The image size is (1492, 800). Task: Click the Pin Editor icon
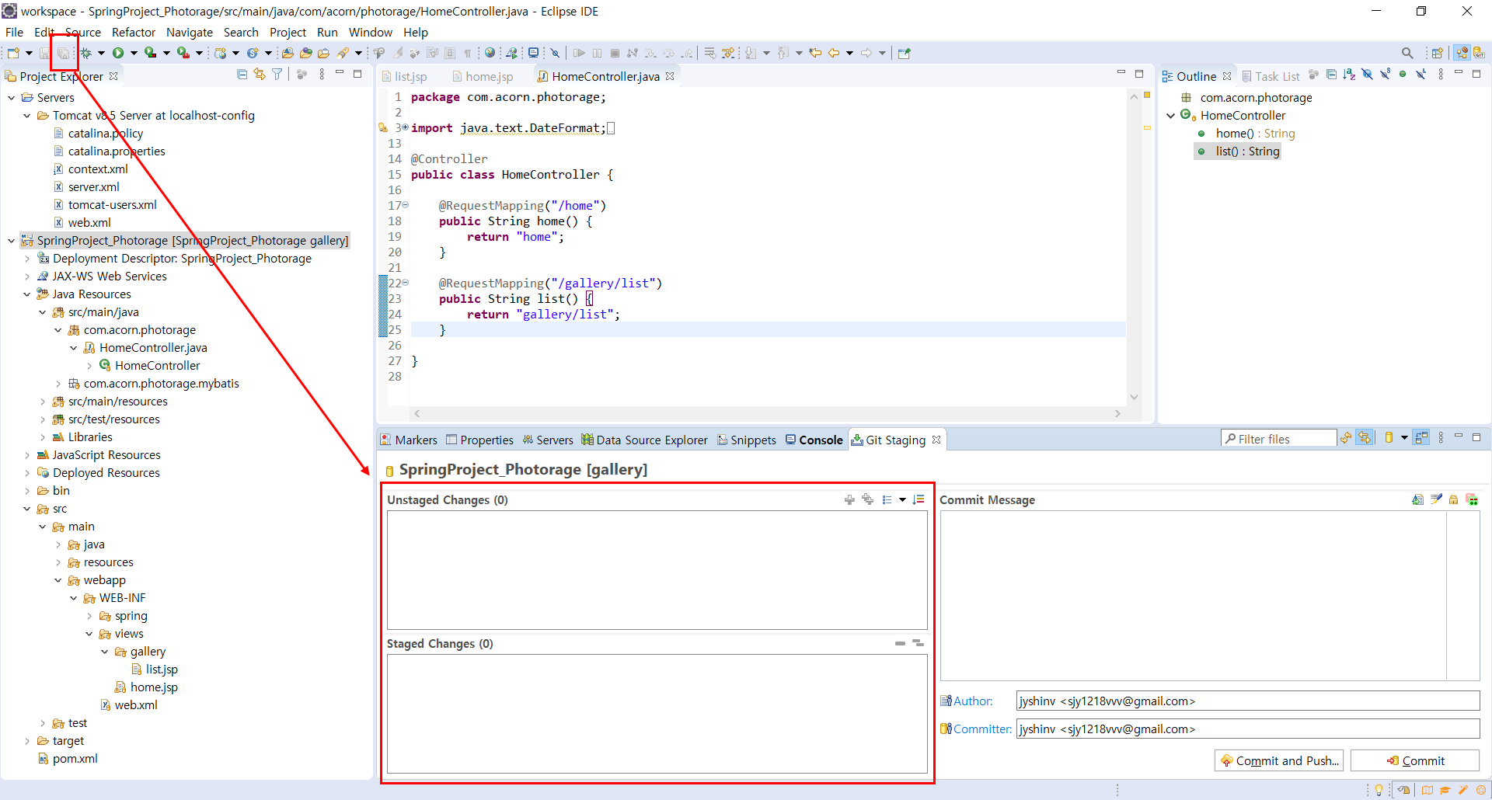[904, 53]
